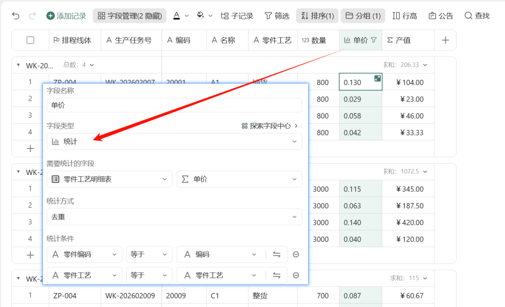The height and width of the screenshot is (307, 505).
Task: Open the 零件编码 condition field dropdown
Action: coord(84,255)
